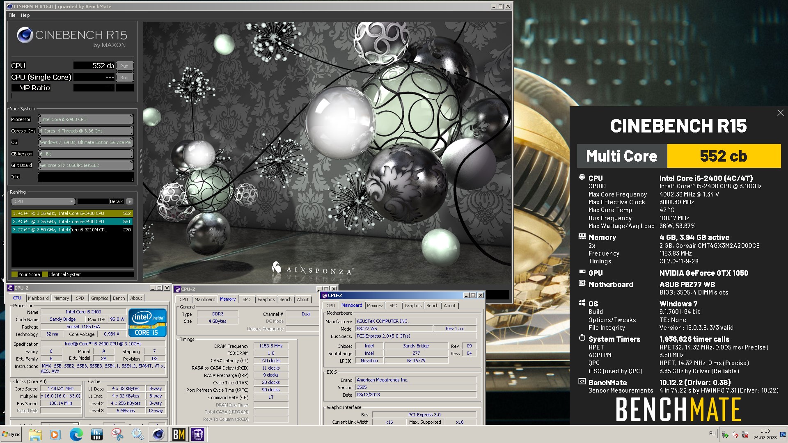This screenshot has height=443, width=788.
Task: Switch to Mainboard tab in left CPU-Z
Action: (38, 298)
